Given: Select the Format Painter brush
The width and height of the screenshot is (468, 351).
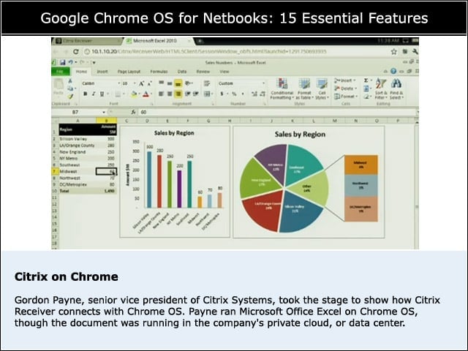Looking at the screenshot, I should click(x=70, y=96).
